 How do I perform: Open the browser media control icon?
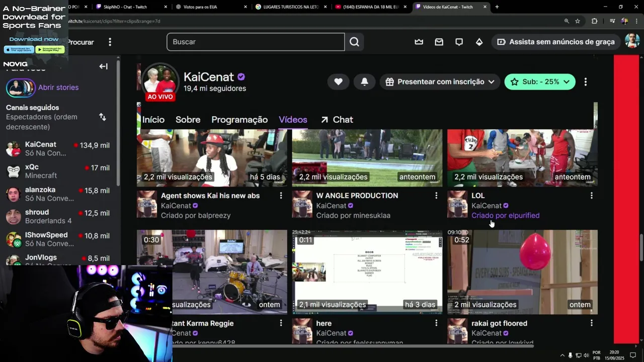coord(612,21)
